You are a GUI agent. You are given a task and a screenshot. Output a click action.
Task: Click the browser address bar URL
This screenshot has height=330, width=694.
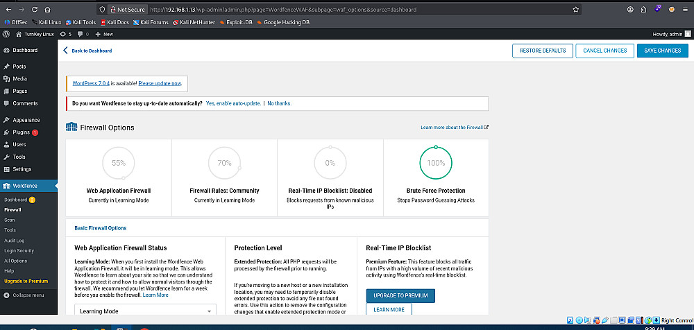coord(283,9)
